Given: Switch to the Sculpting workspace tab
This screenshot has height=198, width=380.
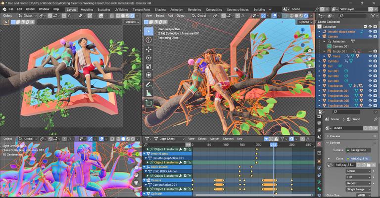Looking at the screenshot, I should pos(103,10).
